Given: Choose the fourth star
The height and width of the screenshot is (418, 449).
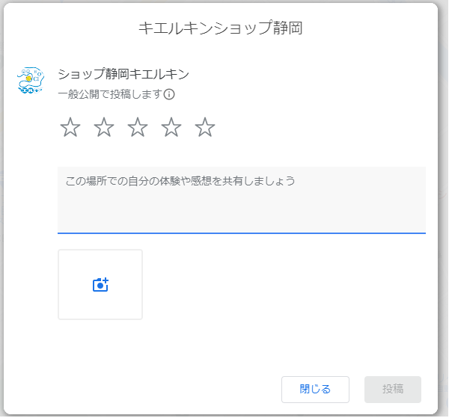Looking at the screenshot, I should 171,127.
